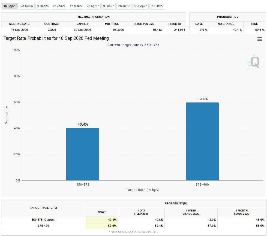Click the 375-400 row label in bottom table
The width and height of the screenshot is (267, 236).
(43, 226)
